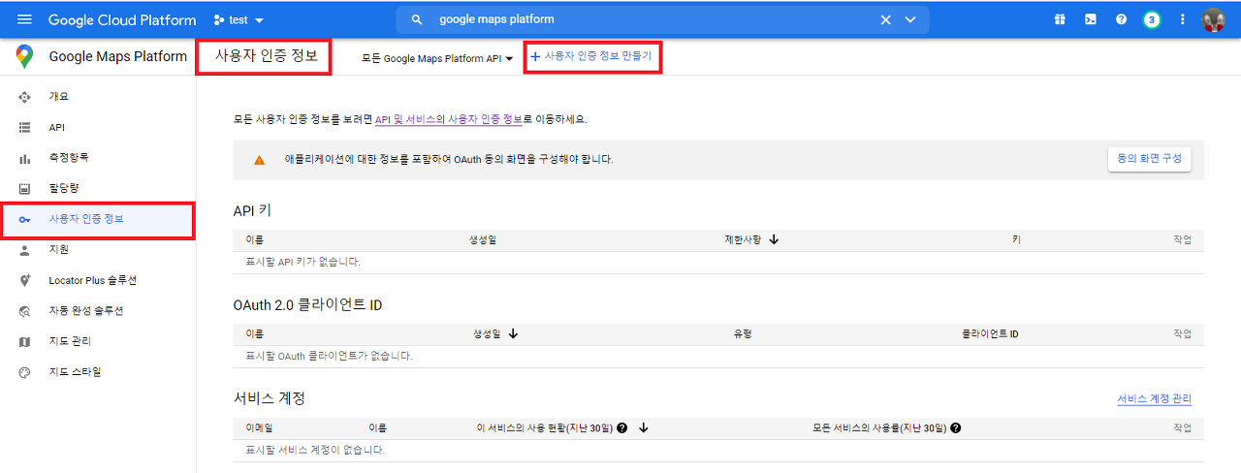Click the search magnifier icon
Viewport: 1241px width, 473px height.
418,19
